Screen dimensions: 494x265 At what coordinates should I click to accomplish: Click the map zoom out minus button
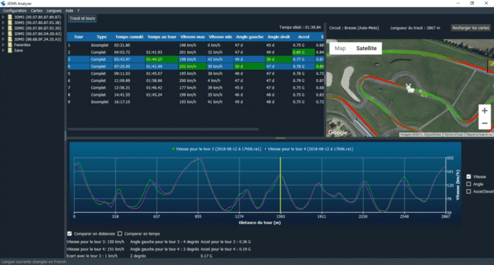(484, 123)
